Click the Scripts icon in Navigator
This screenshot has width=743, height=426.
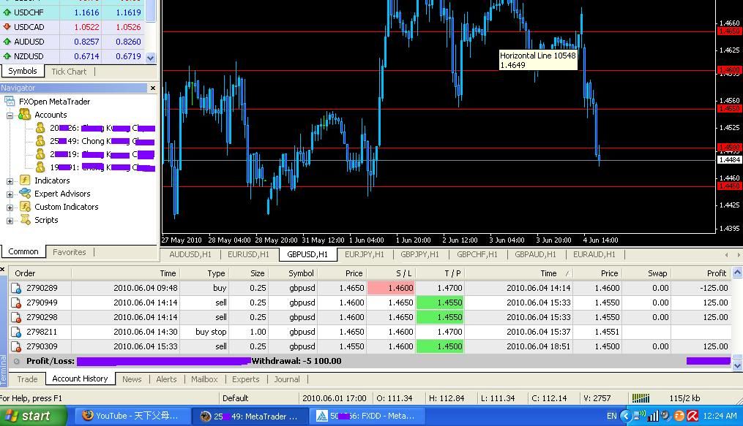click(24, 220)
